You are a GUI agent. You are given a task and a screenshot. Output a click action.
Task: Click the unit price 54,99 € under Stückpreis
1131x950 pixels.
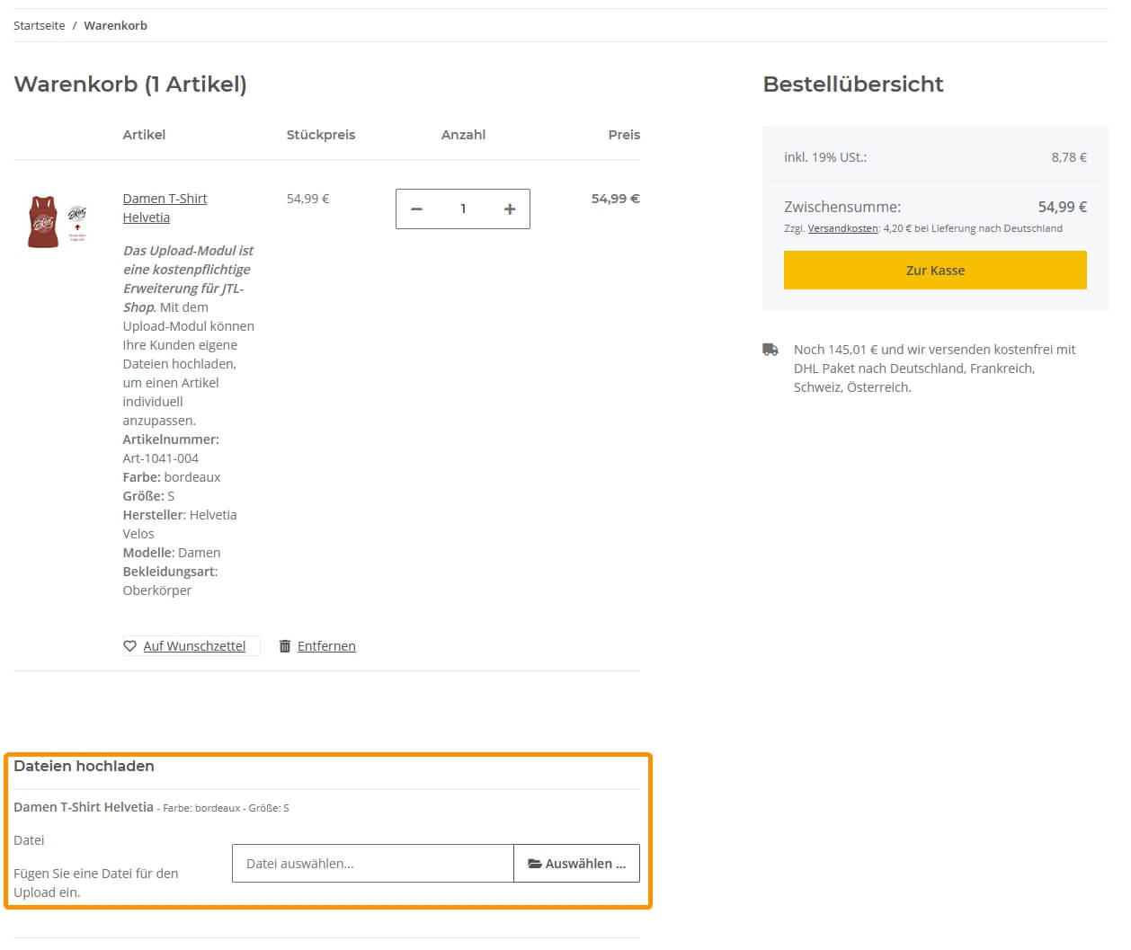point(308,199)
